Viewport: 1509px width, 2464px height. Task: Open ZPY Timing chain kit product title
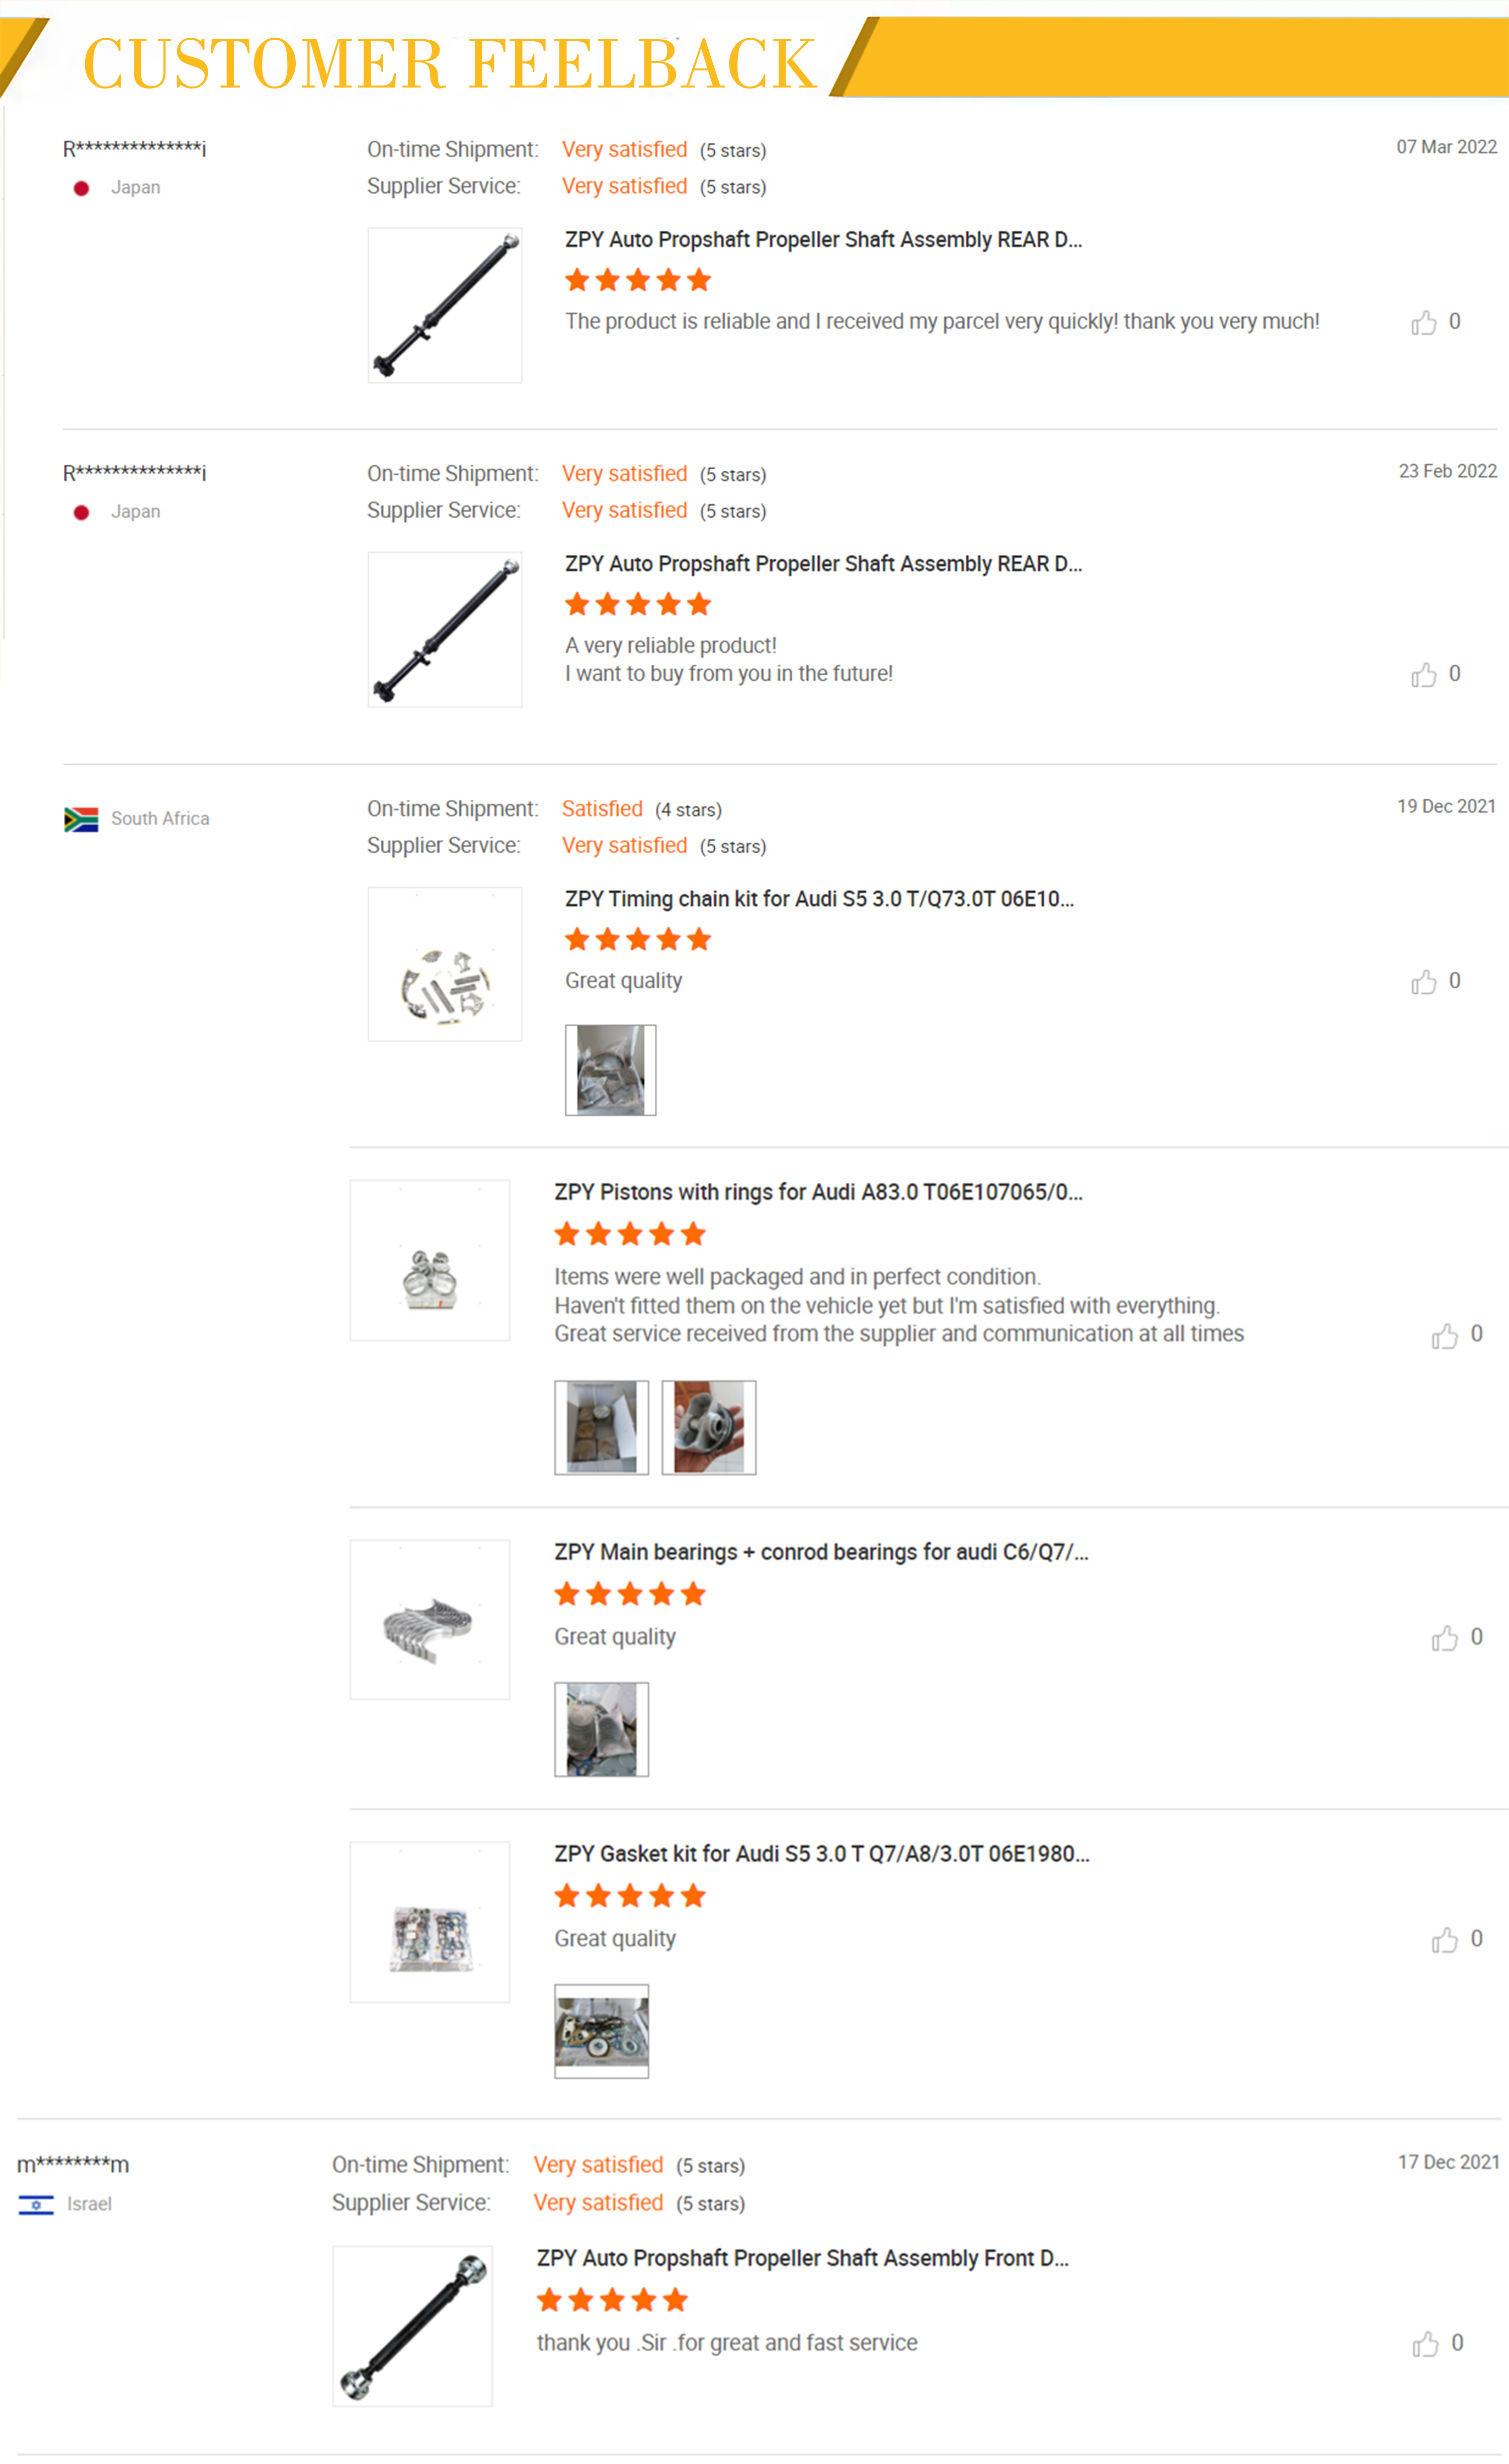(819, 899)
